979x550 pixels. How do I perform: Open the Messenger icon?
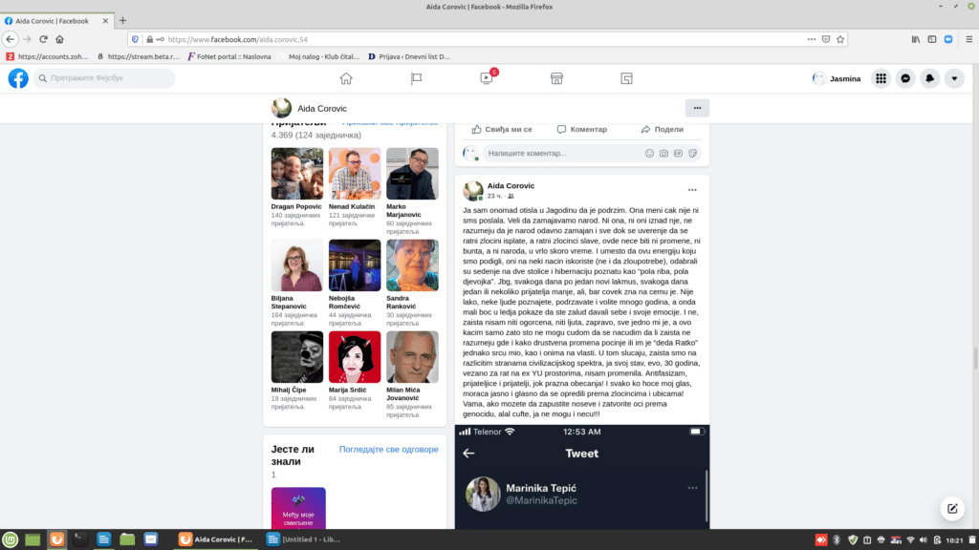905,78
